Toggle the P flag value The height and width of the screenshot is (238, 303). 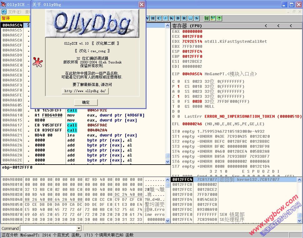pyautogui.click(x=178, y=86)
